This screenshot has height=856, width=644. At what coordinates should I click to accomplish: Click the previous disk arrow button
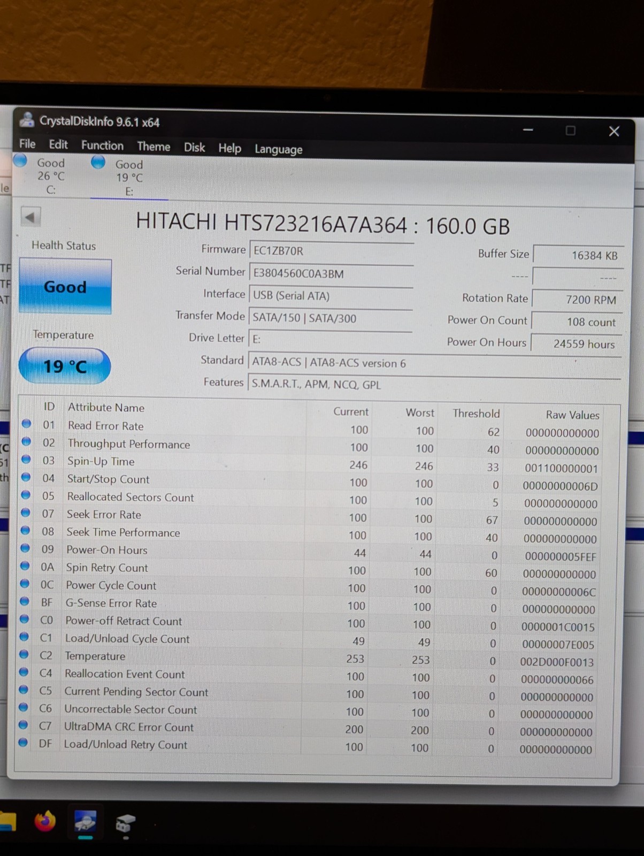point(30,217)
